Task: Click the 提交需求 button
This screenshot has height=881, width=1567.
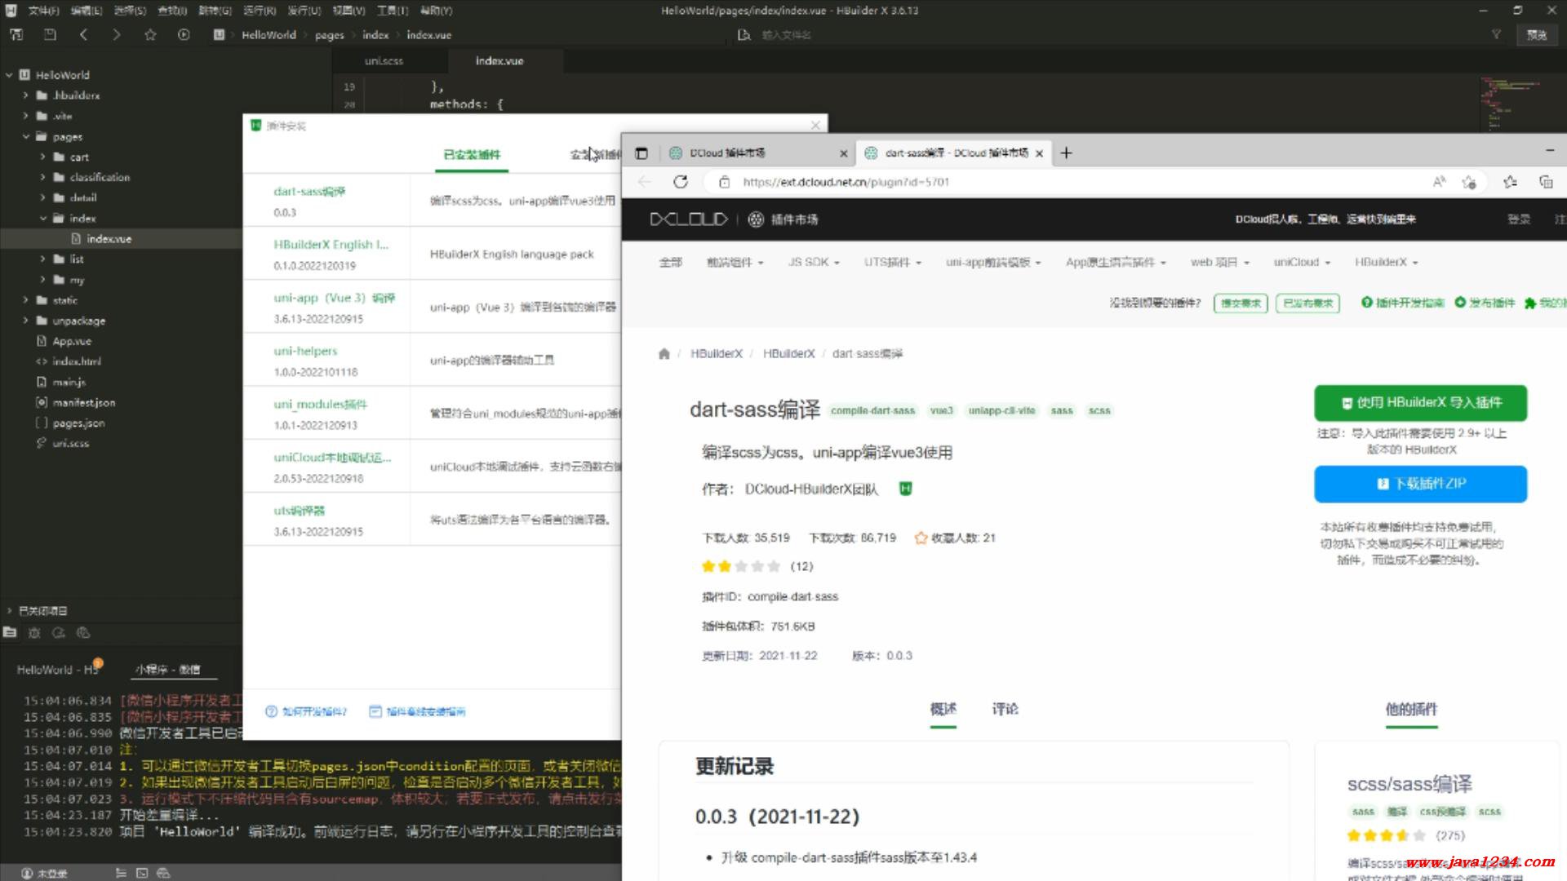Action: point(1241,303)
